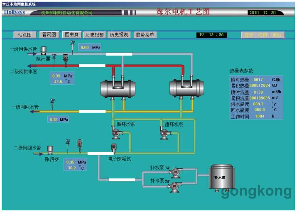Click the 注销 logout button
Screen dimensions: 297x212
263,35
